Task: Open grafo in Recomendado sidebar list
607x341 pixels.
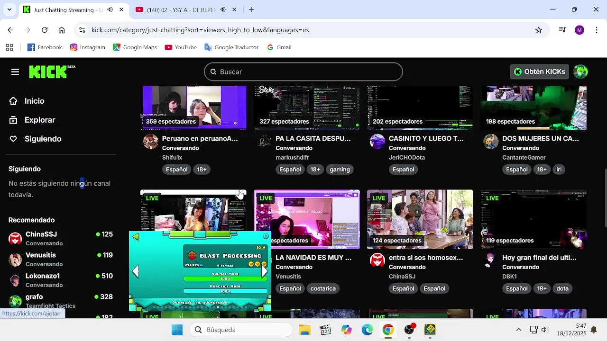Action: click(x=60, y=301)
